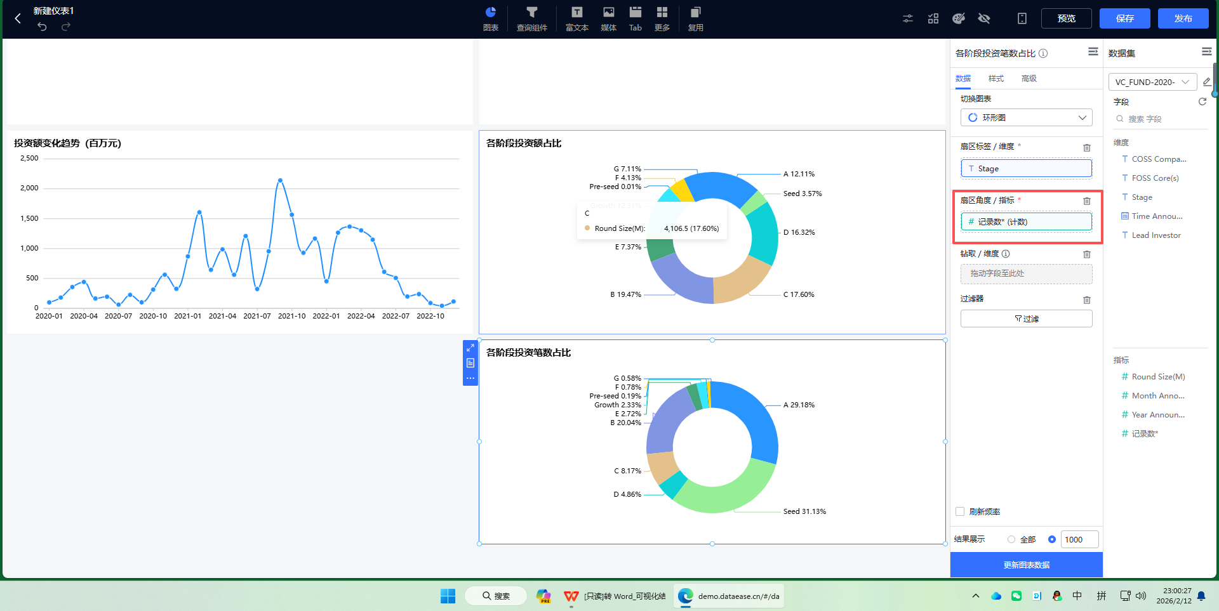This screenshot has height=611, width=1219.
Task: Insert a 富文本 rich text block
Action: pos(577,18)
